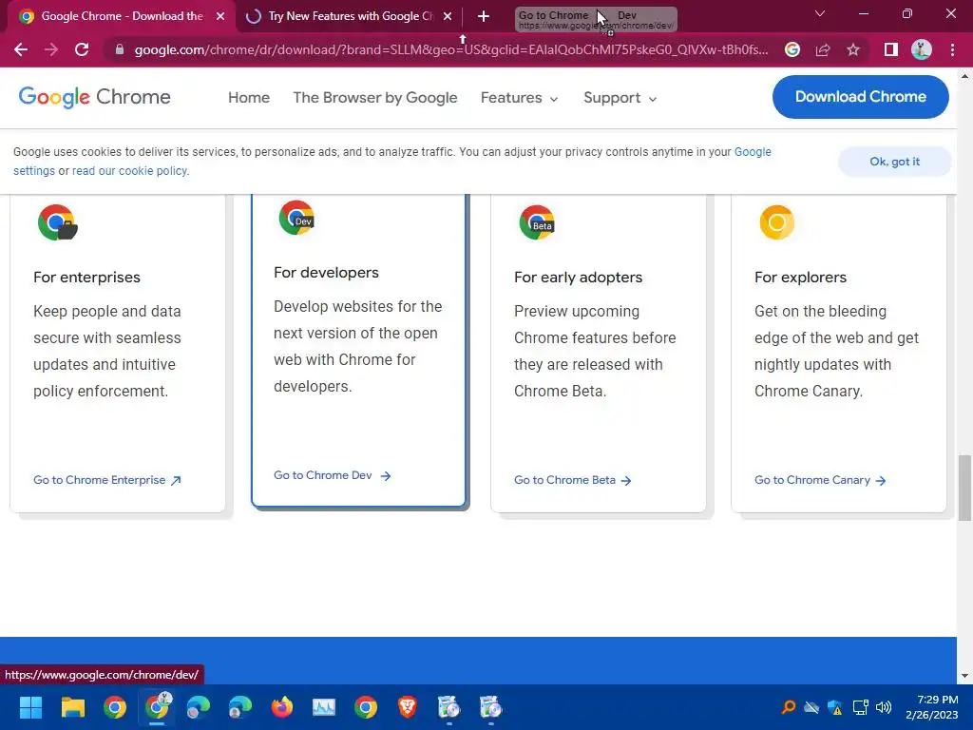
Task: Open File Explorer from the taskbar
Action: click(72, 707)
